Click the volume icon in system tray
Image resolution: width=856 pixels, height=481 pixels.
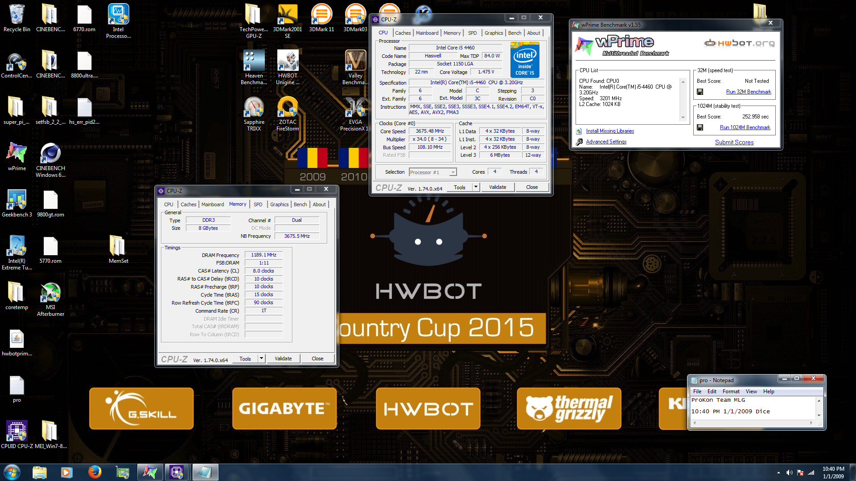pyautogui.click(x=789, y=473)
